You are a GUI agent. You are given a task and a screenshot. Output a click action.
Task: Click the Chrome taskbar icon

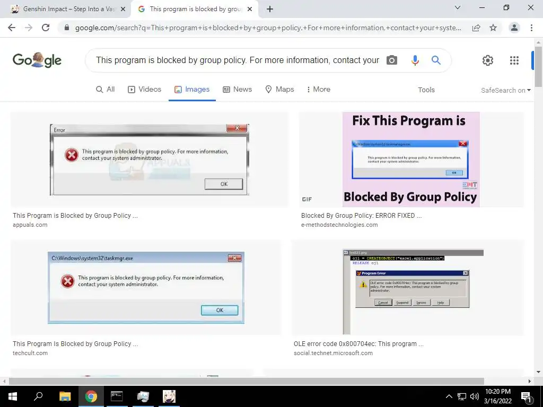pos(91,396)
